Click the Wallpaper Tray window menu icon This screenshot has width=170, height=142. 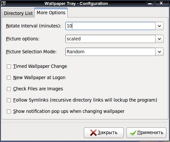(3, 4)
